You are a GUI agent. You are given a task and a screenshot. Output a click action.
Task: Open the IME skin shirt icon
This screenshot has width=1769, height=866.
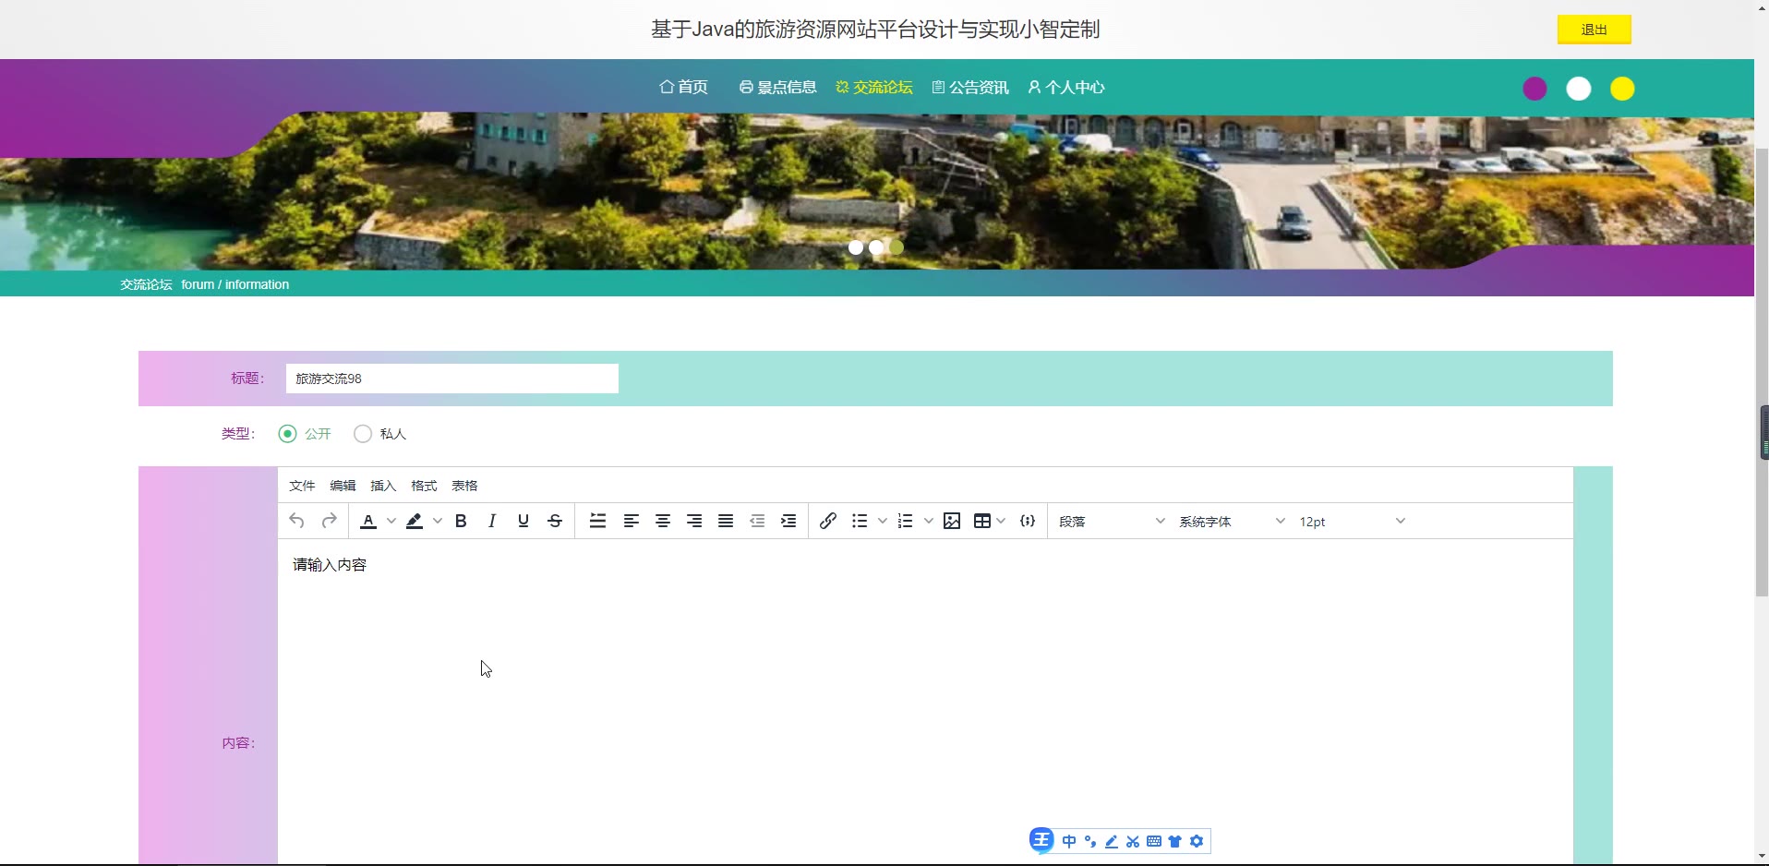coord(1175,841)
